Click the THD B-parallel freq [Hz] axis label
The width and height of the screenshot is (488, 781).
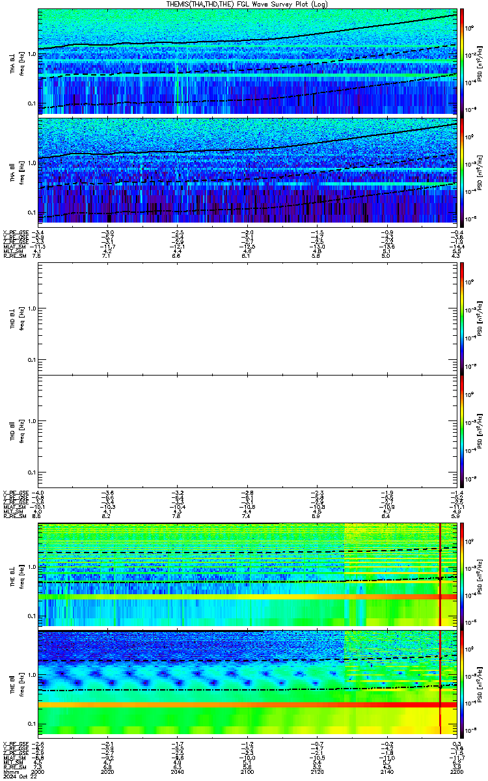tap(21, 431)
